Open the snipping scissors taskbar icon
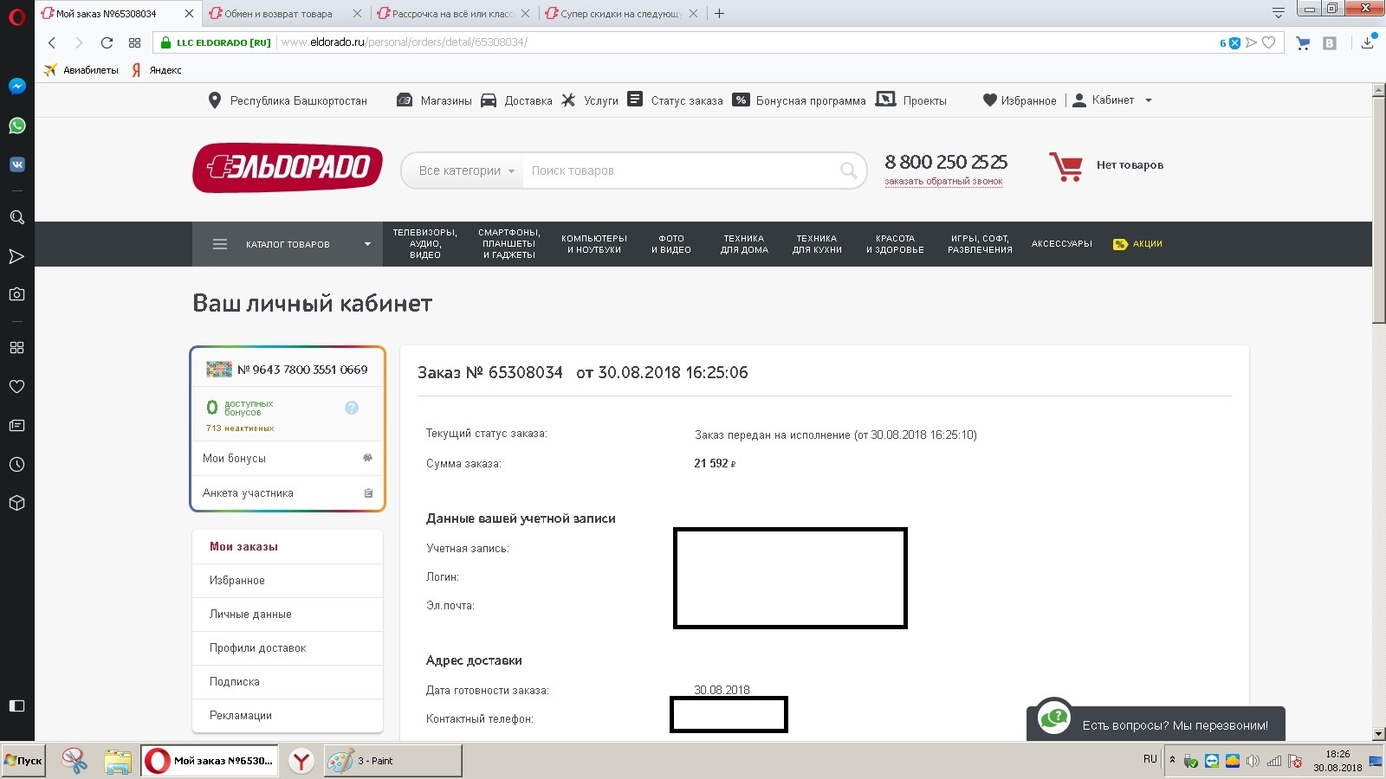1386x779 pixels. point(74,761)
